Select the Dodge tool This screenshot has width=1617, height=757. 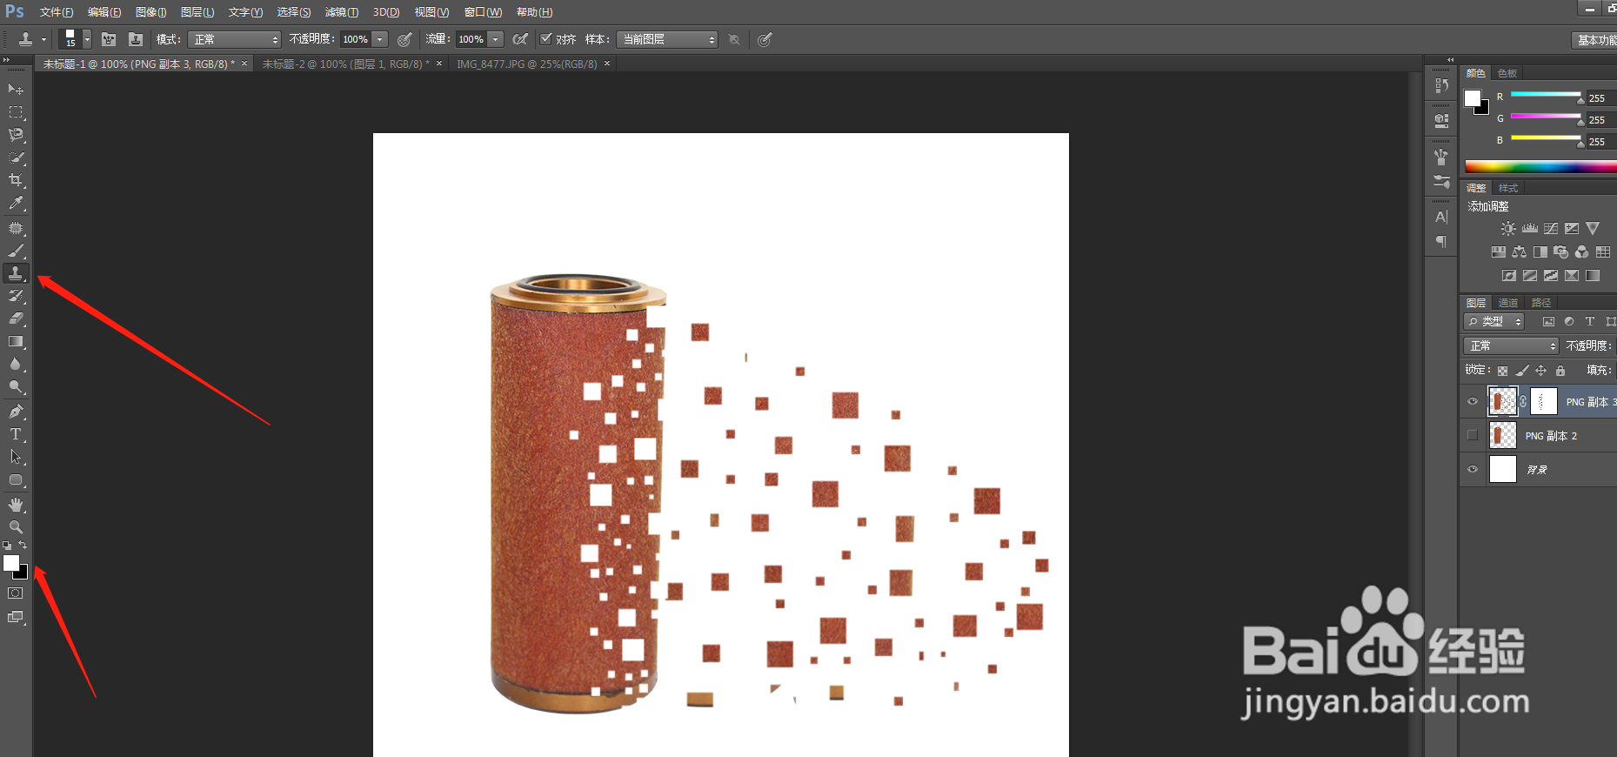coord(16,386)
